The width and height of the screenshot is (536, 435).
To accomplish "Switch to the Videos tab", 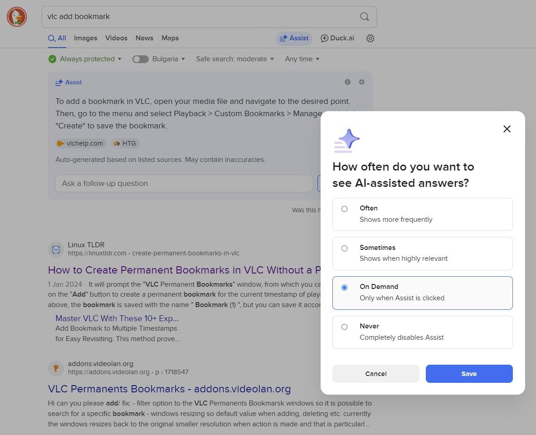I will [x=116, y=38].
